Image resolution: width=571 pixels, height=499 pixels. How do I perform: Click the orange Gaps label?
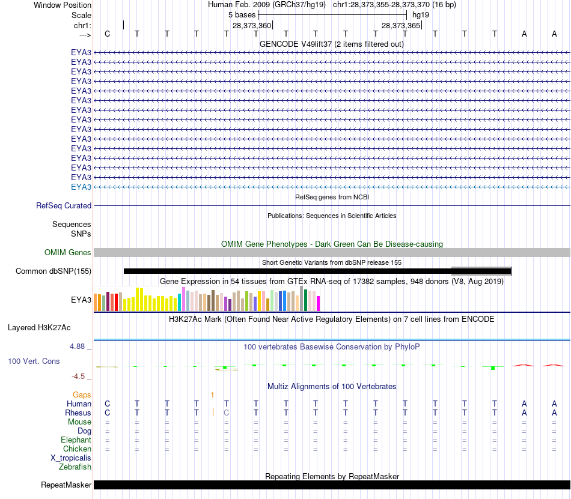pyautogui.click(x=82, y=395)
